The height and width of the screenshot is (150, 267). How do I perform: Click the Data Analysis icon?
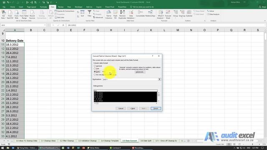(213, 14)
